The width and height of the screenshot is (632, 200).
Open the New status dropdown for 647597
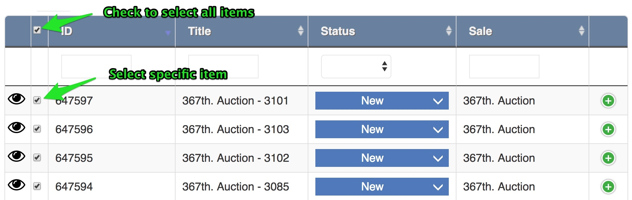coord(382,101)
